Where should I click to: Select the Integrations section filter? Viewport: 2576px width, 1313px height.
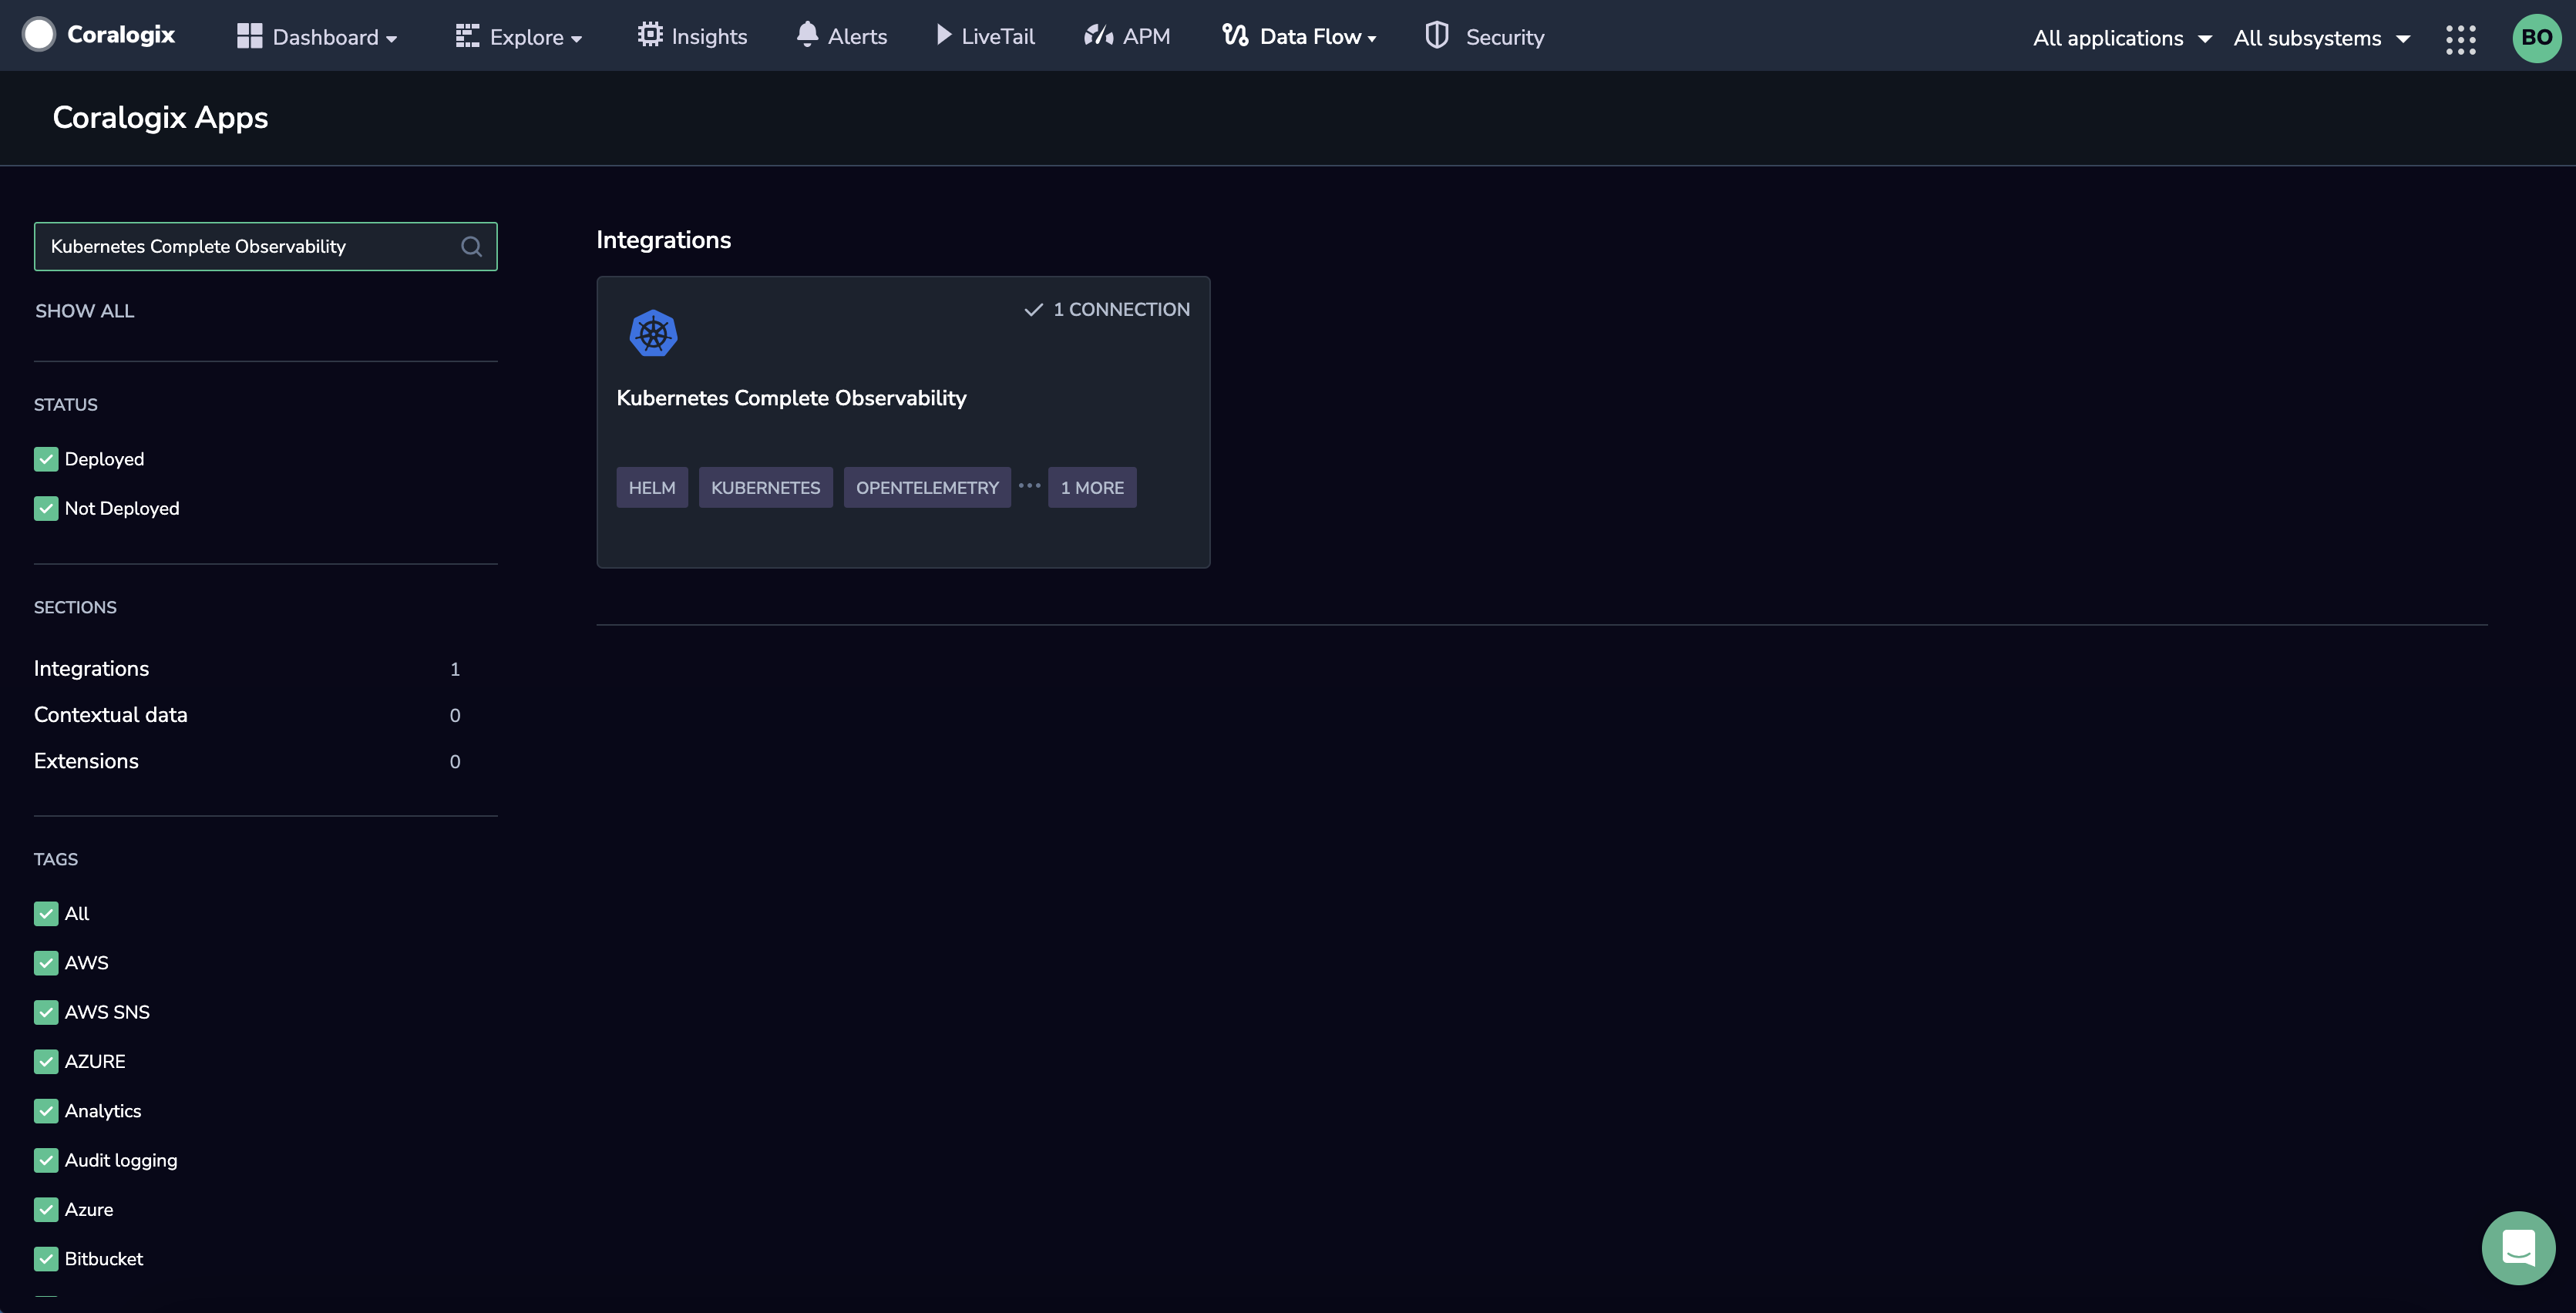click(91, 669)
